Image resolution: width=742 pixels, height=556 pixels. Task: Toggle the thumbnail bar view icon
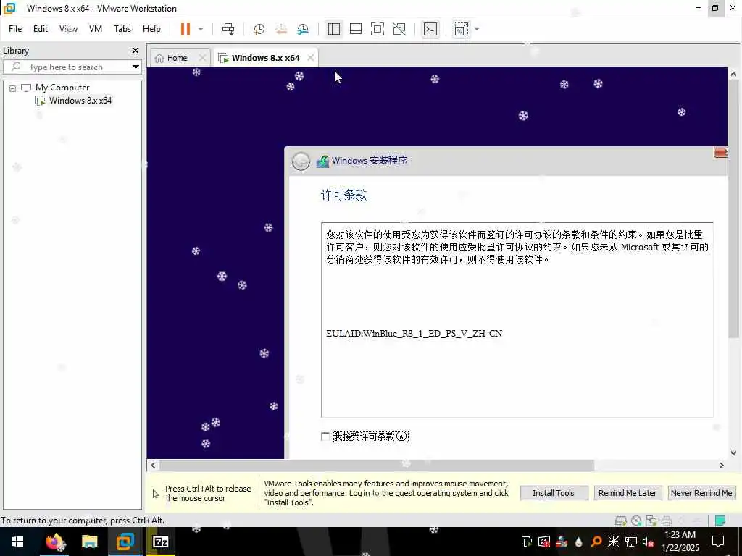point(355,29)
